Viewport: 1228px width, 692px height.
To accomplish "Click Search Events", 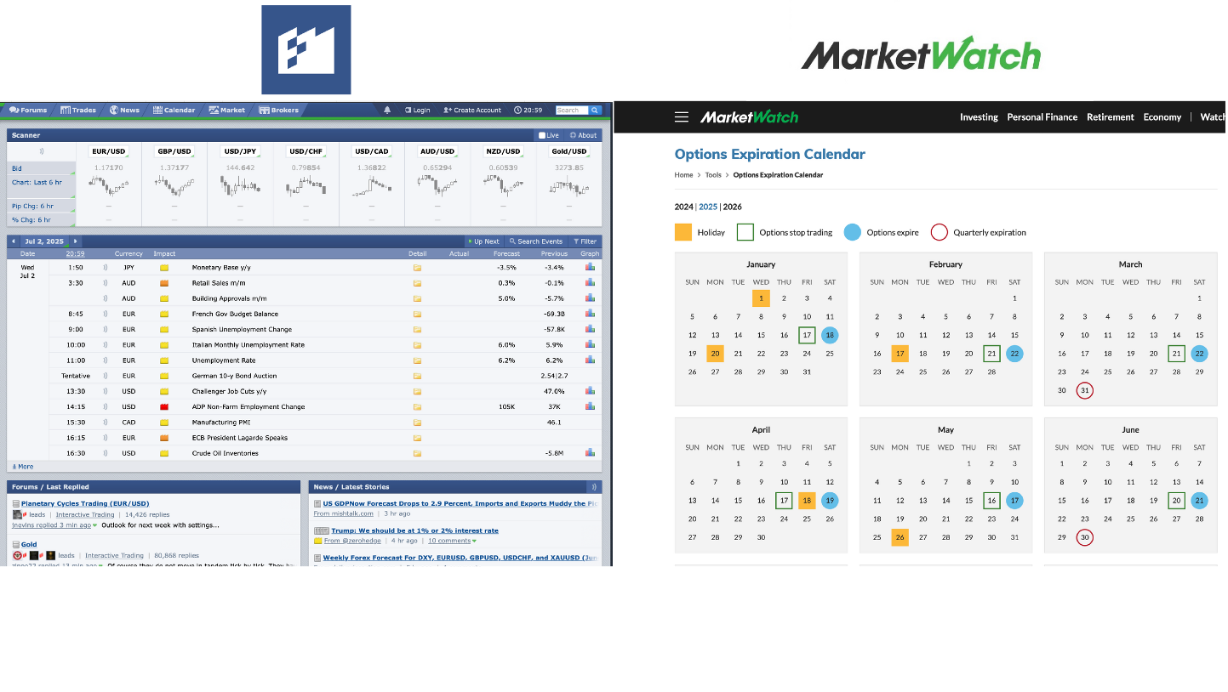I will click(535, 241).
